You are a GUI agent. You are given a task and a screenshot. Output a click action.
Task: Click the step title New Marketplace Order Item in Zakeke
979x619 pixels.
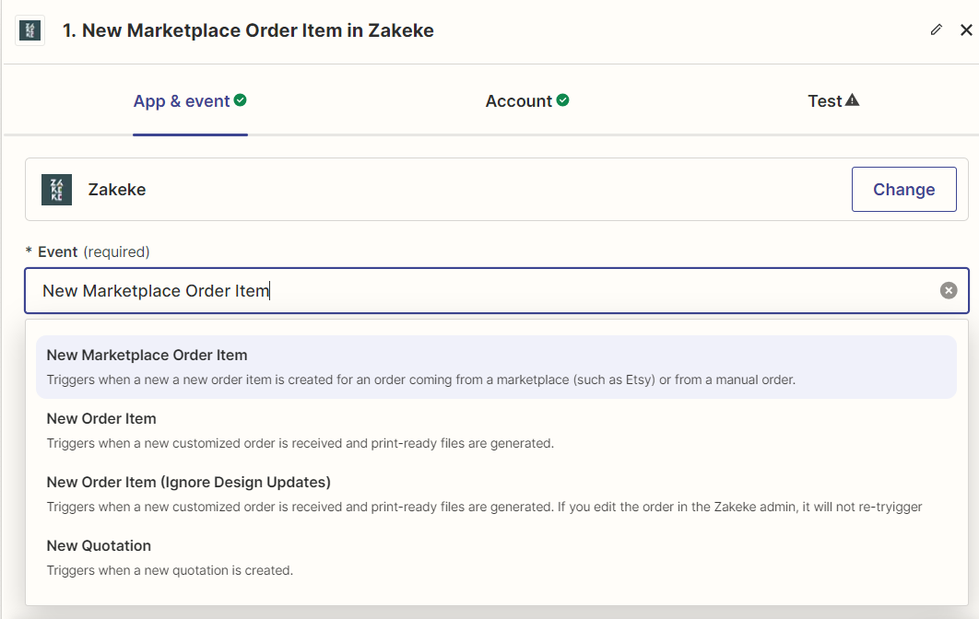coord(248,30)
